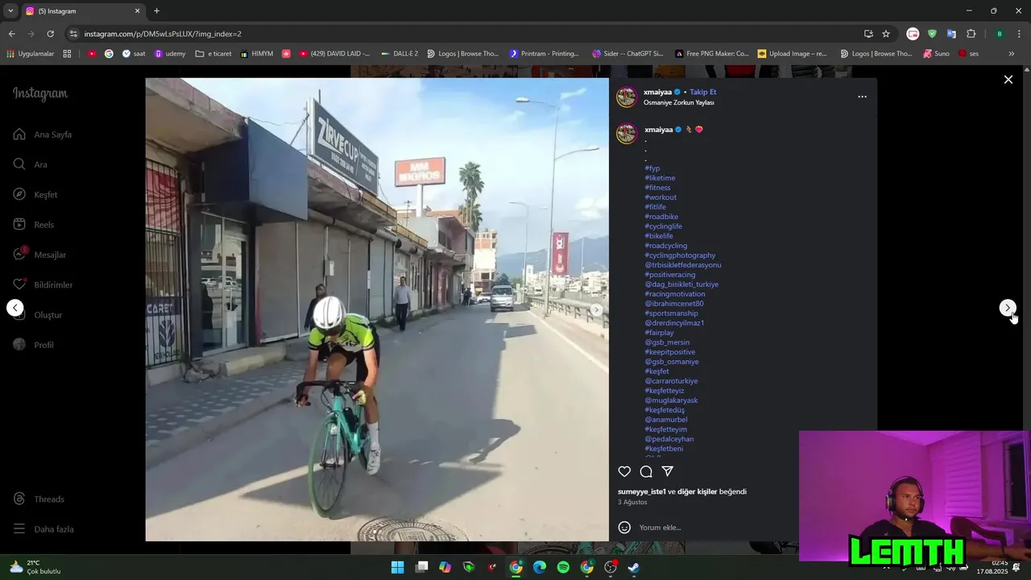
Task: Open comments via the speech bubble icon
Action: [x=646, y=471]
